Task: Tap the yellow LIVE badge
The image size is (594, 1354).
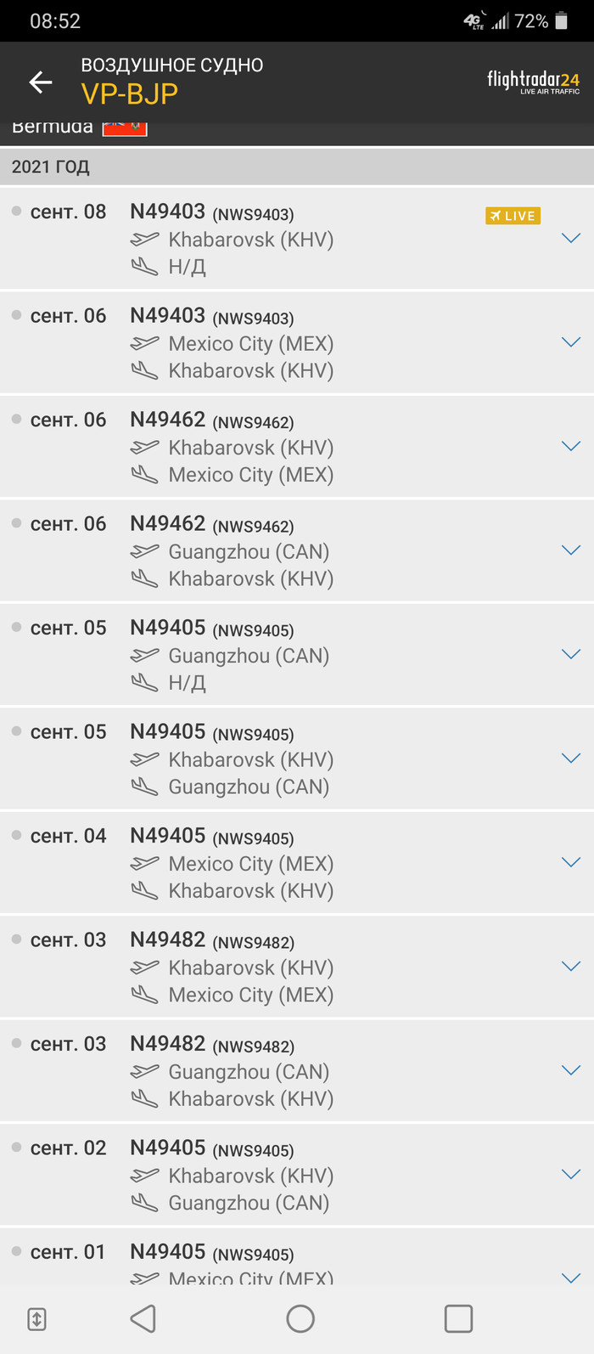Action: click(x=513, y=216)
